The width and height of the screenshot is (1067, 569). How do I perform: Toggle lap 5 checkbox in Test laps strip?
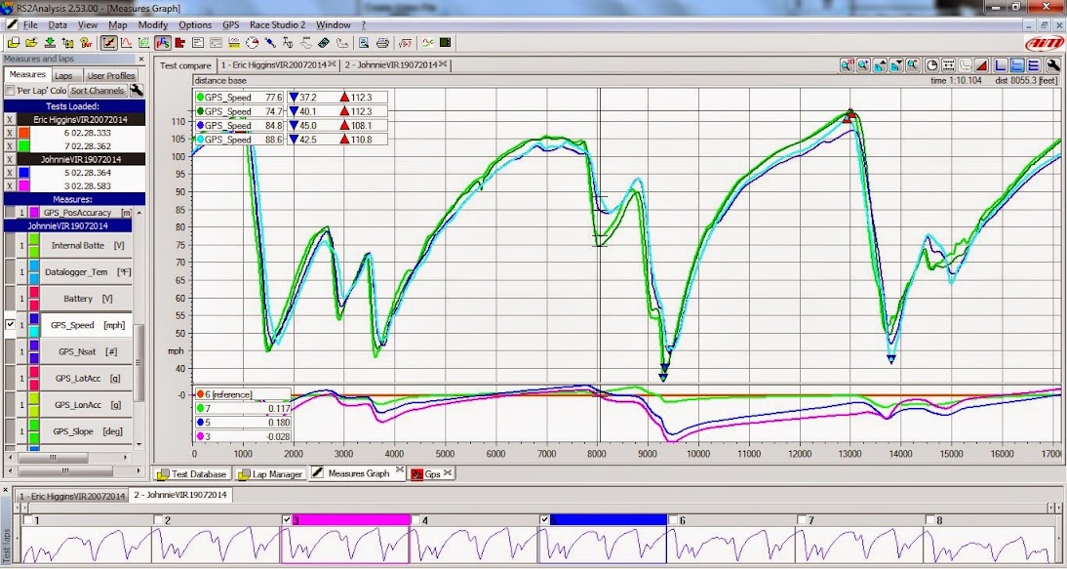tap(544, 520)
